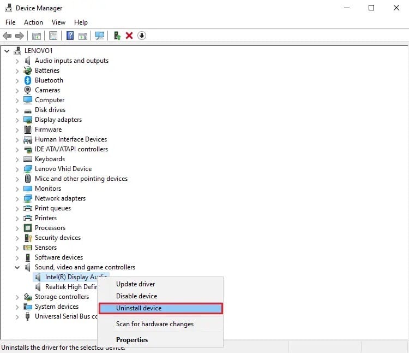Image resolution: width=409 pixels, height=353 pixels.
Task: Click the Show/Hide action pane toolbar icon
Action: pyautogui.click(x=83, y=36)
